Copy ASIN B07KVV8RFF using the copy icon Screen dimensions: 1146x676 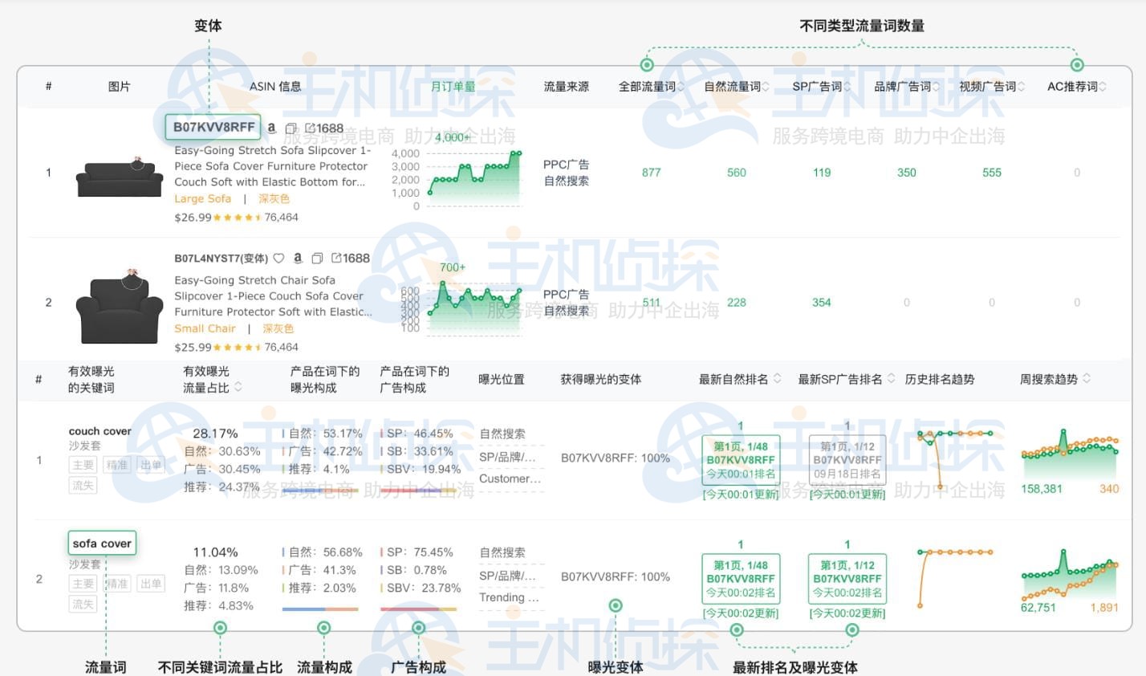[x=290, y=127]
